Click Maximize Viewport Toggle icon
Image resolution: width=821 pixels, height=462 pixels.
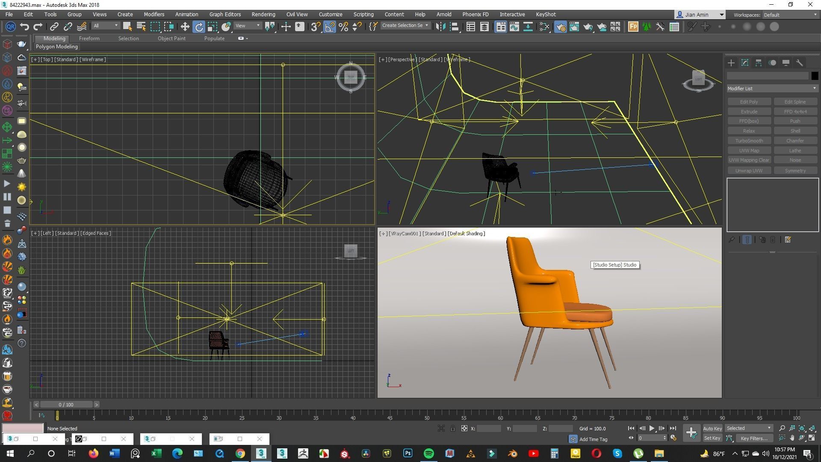pyautogui.click(x=812, y=438)
